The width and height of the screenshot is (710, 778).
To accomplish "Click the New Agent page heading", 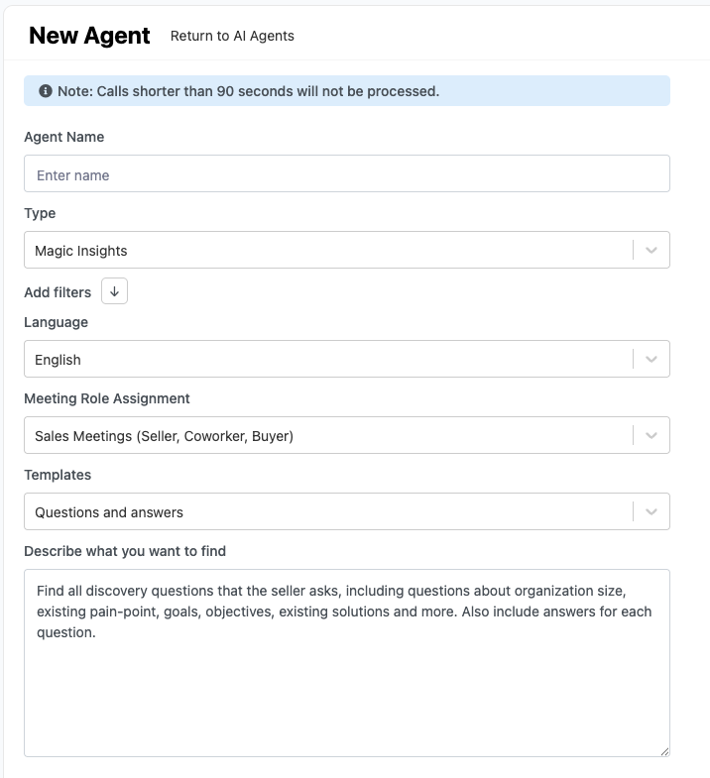I will coord(89,36).
